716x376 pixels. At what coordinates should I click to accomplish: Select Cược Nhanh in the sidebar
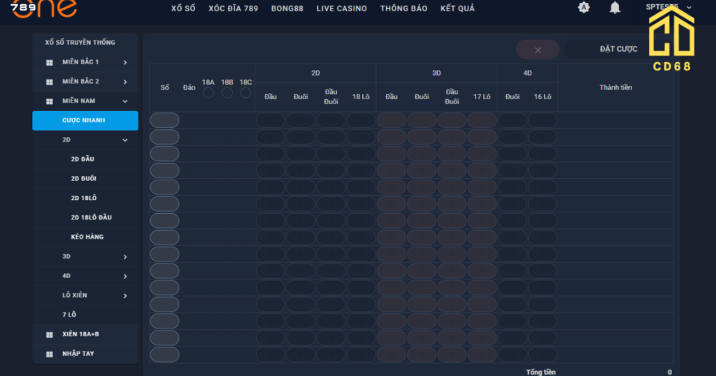pyautogui.click(x=85, y=120)
